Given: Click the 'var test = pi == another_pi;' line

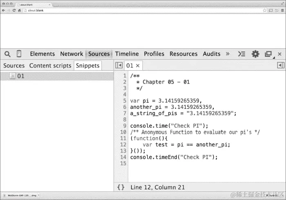Looking at the screenshot, I should 186,145.
